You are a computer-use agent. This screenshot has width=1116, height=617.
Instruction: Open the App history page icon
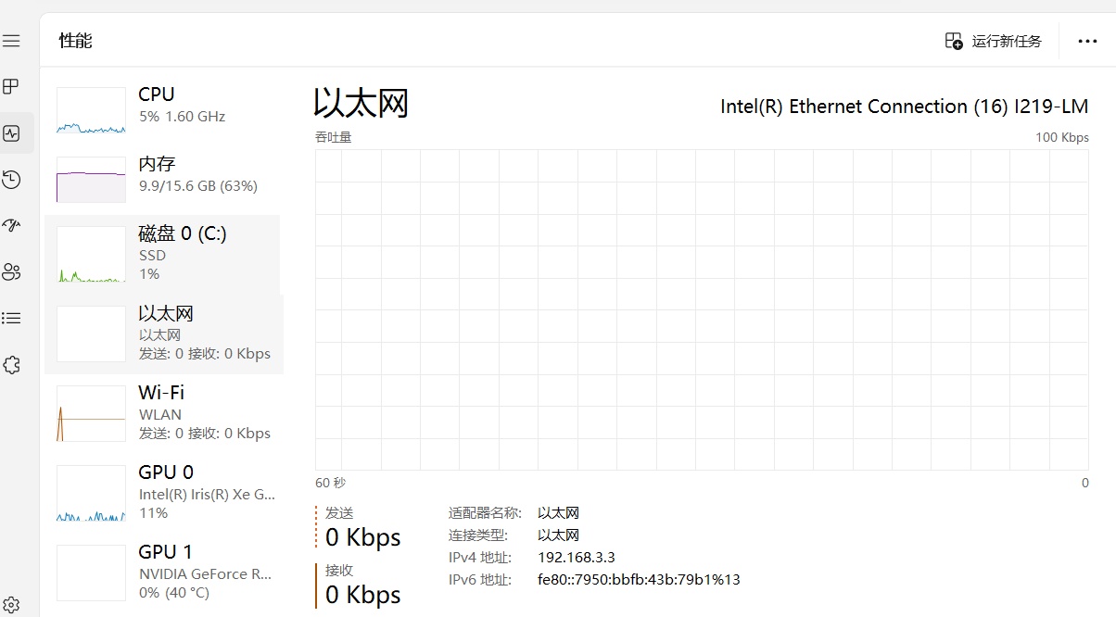click(x=11, y=180)
